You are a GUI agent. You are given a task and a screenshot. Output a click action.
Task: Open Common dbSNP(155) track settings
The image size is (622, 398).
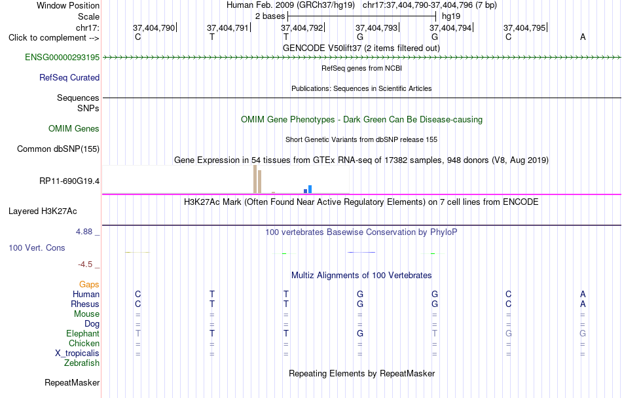(x=58, y=149)
